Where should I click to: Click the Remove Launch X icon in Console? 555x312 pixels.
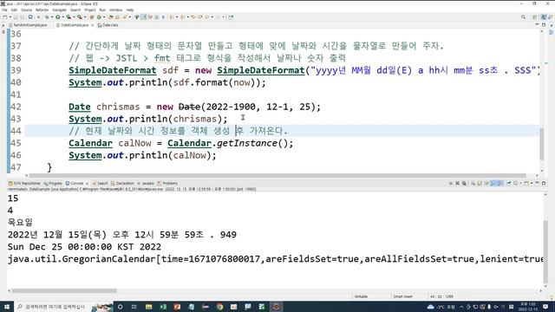pyautogui.click(x=457, y=183)
